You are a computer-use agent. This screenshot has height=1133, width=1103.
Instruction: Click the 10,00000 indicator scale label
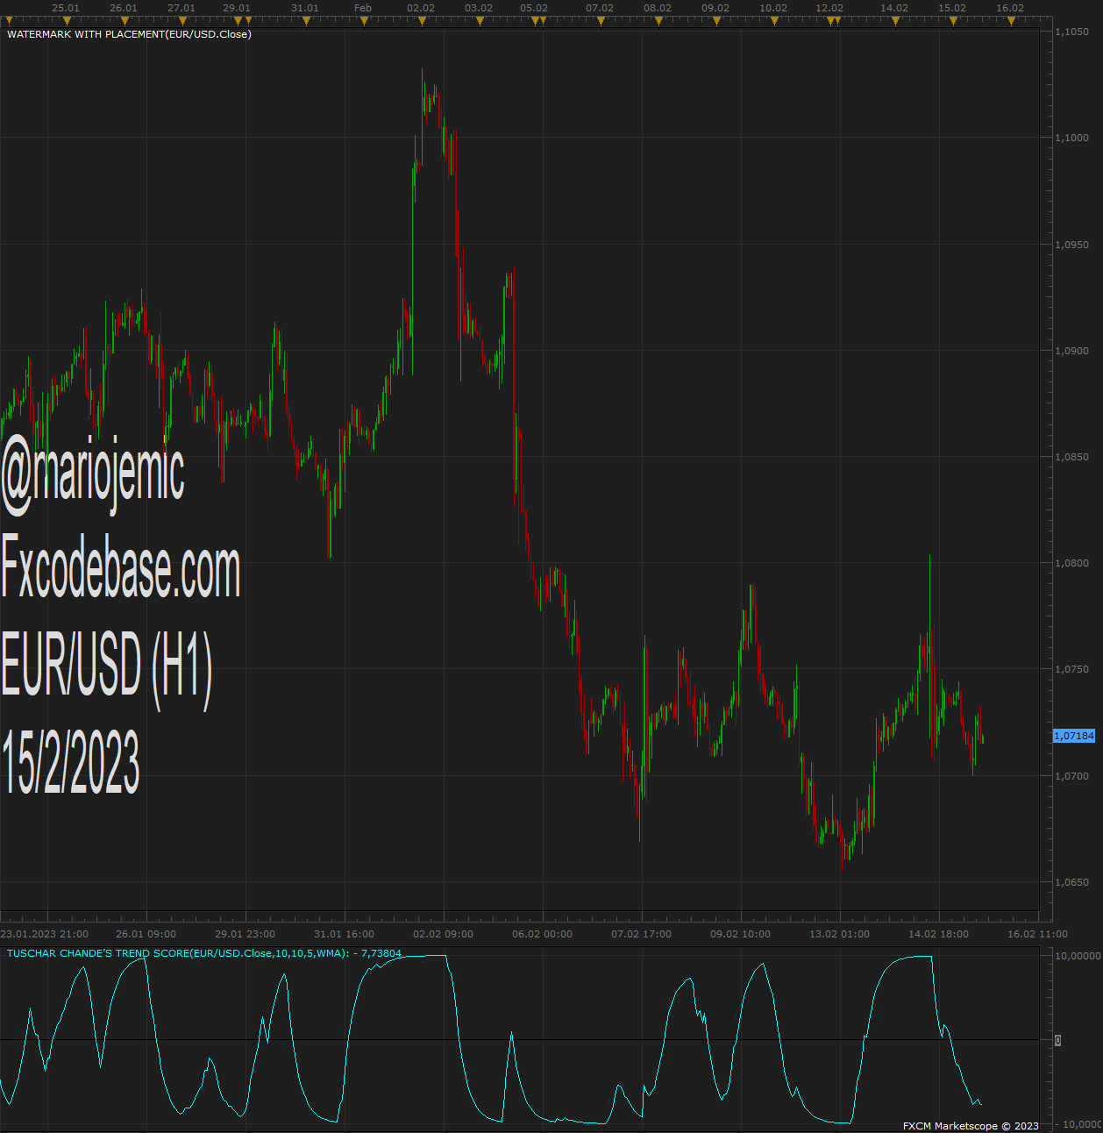pos(1077,956)
